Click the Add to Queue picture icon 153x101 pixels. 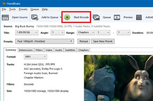click(x=35, y=17)
